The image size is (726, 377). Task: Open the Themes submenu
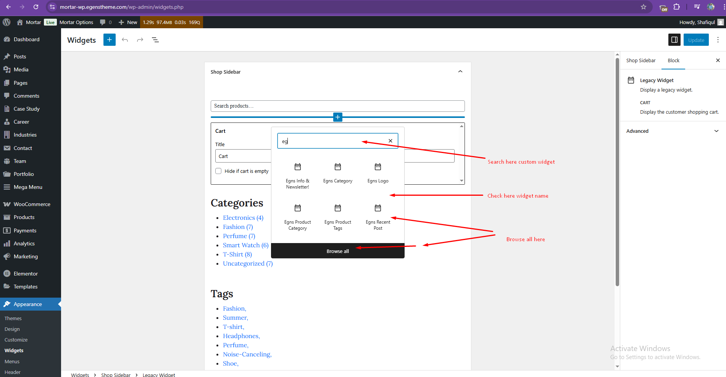(13, 318)
